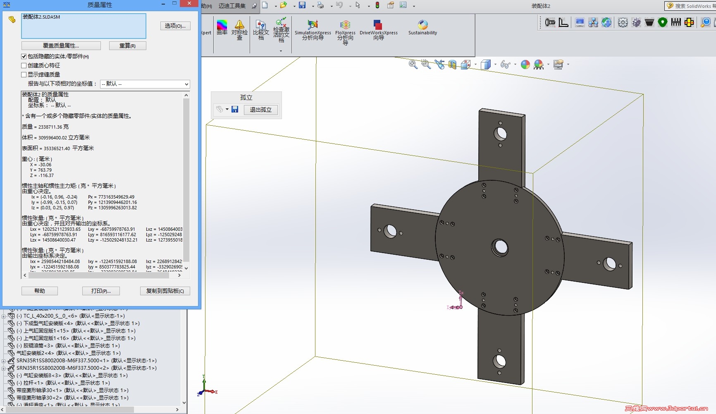The width and height of the screenshot is (716, 414).
Task: Open the SimulationXpress analysis wizard
Action: click(x=313, y=30)
